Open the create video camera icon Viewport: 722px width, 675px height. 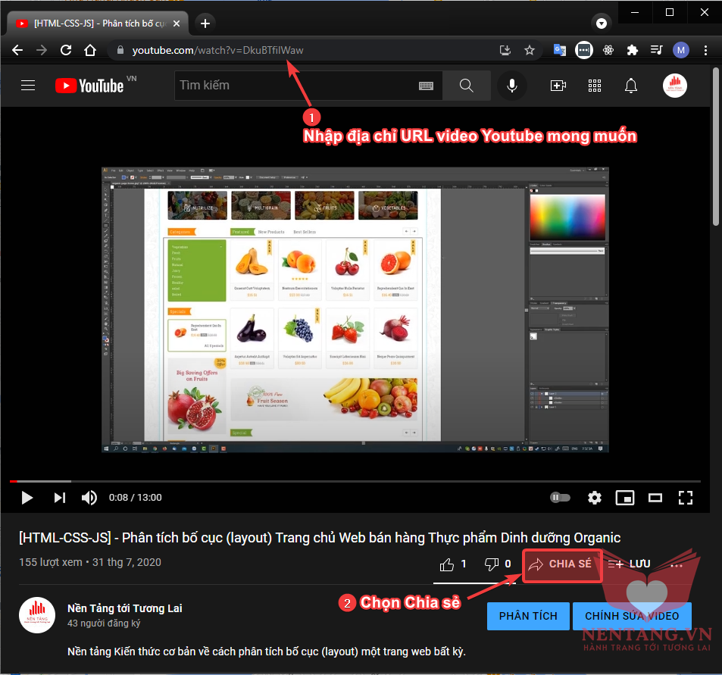(558, 86)
